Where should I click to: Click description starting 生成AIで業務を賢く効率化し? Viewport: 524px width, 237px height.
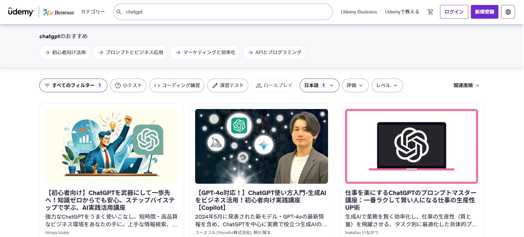point(411,221)
